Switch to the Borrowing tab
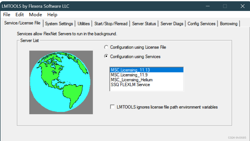 tap(229, 24)
